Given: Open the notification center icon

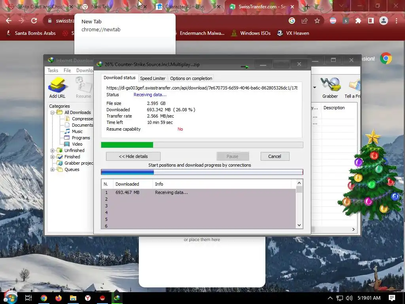Looking at the screenshot, I should pyautogui.click(x=392, y=298).
